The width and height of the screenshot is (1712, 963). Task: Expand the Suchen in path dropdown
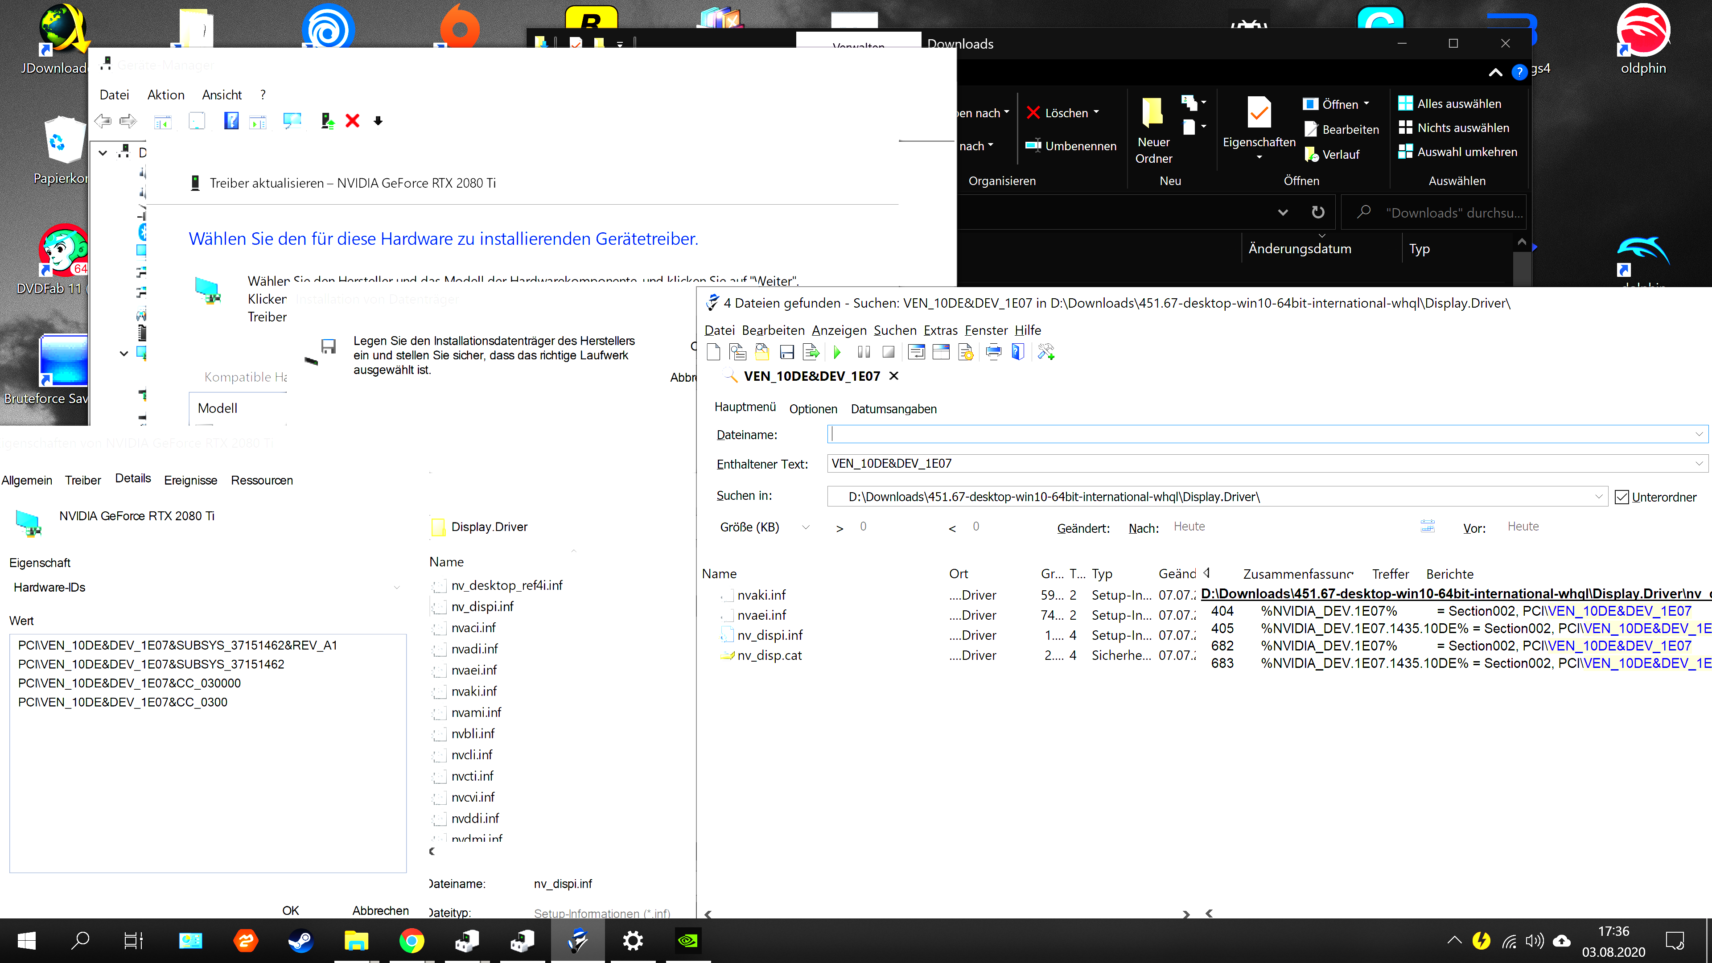pos(1598,497)
